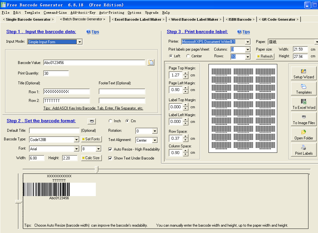Expand the Text Alignment dropdown

[x=155, y=140]
